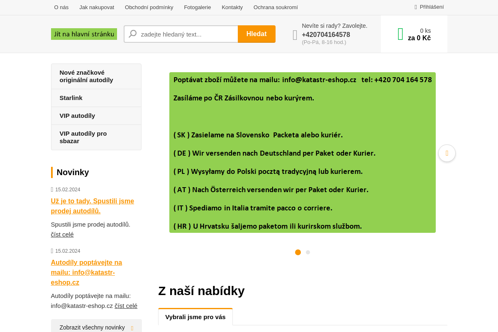Switch to the Vybrali jsme pro vás tab
The height and width of the screenshot is (332, 498).
pyautogui.click(x=195, y=317)
